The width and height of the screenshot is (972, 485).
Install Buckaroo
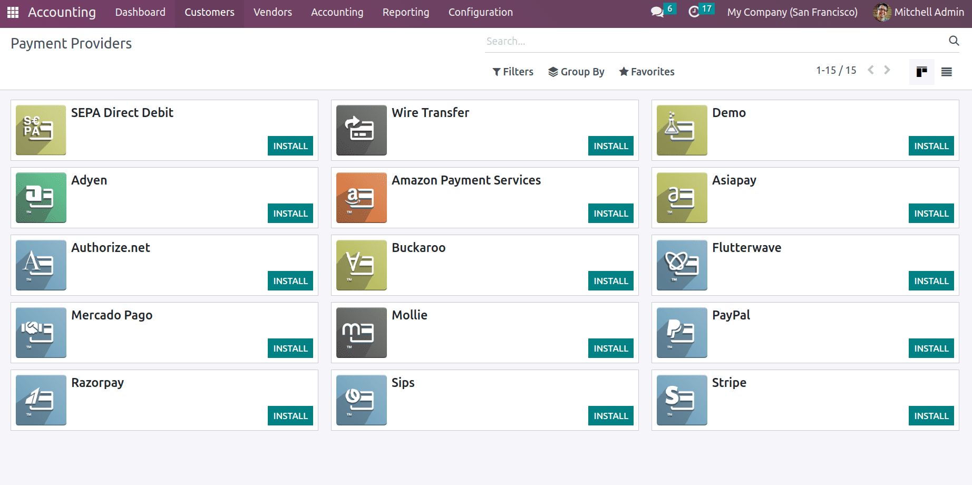click(x=611, y=281)
